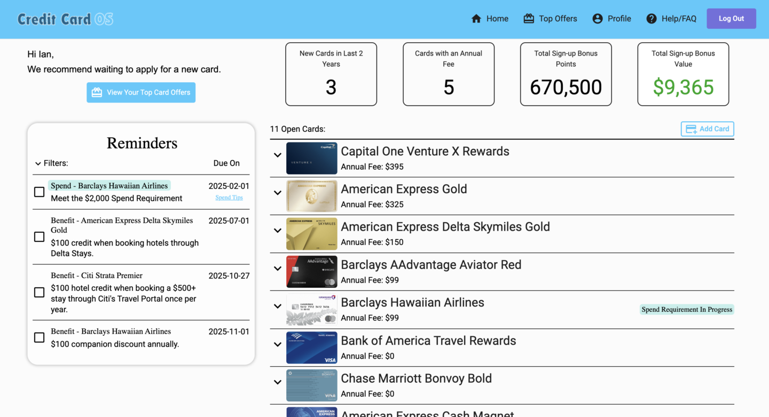Expand the American Express Gold card row
Image resolution: width=769 pixels, height=417 pixels.
tap(278, 193)
